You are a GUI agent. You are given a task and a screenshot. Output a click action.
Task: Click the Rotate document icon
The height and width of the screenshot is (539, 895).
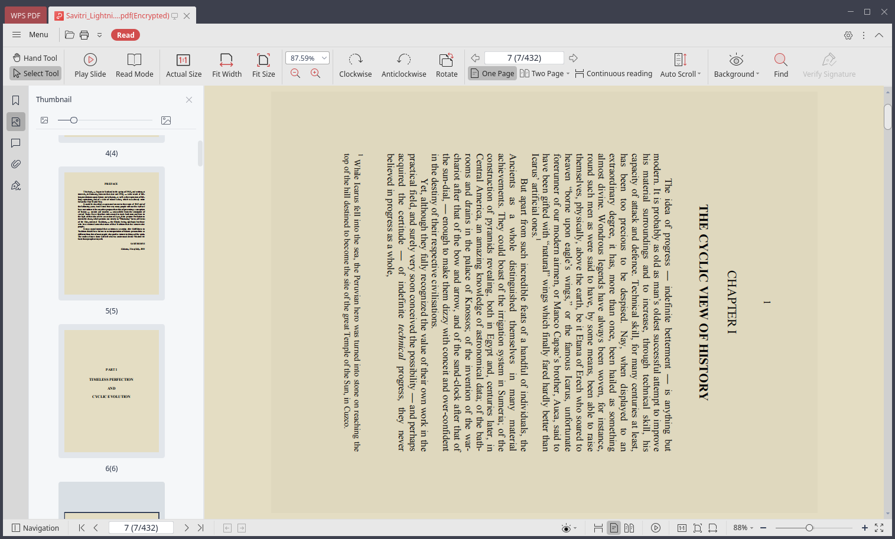coord(447,66)
